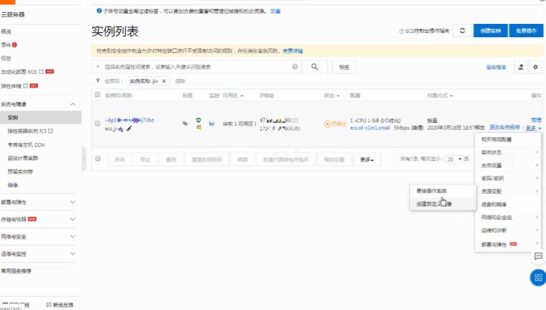Open 密码/密钥 submenu
This screenshot has width=546, height=310.
[507, 178]
